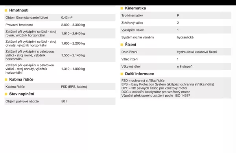
Task: Click the Objem lžíce (standardní lžíce) label
Action: click(27, 18)
